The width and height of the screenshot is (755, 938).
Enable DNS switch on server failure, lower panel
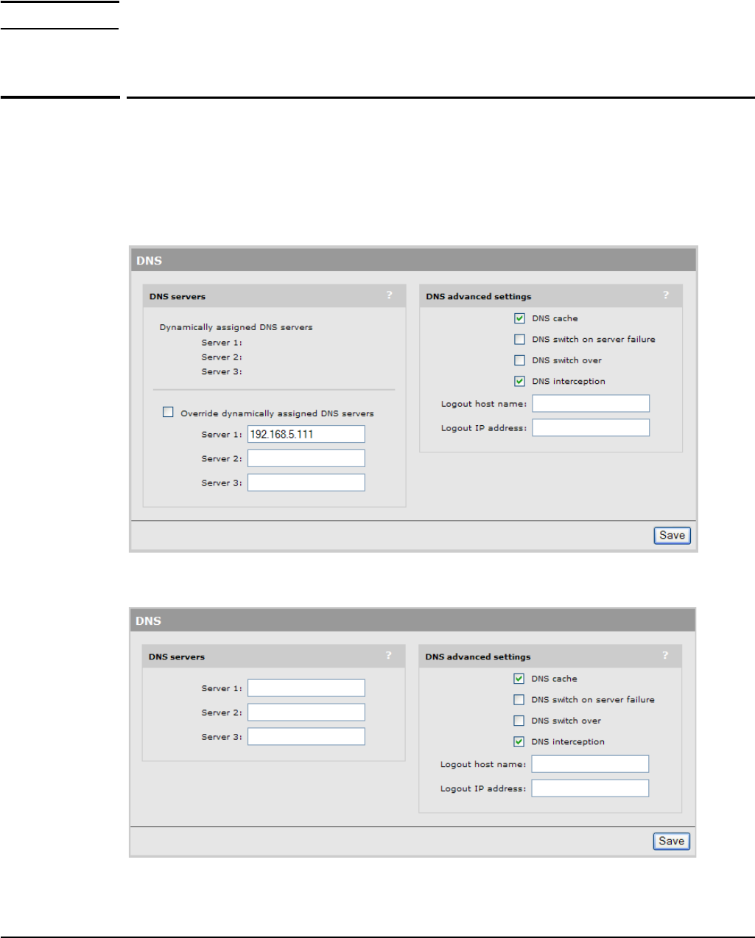click(x=519, y=699)
